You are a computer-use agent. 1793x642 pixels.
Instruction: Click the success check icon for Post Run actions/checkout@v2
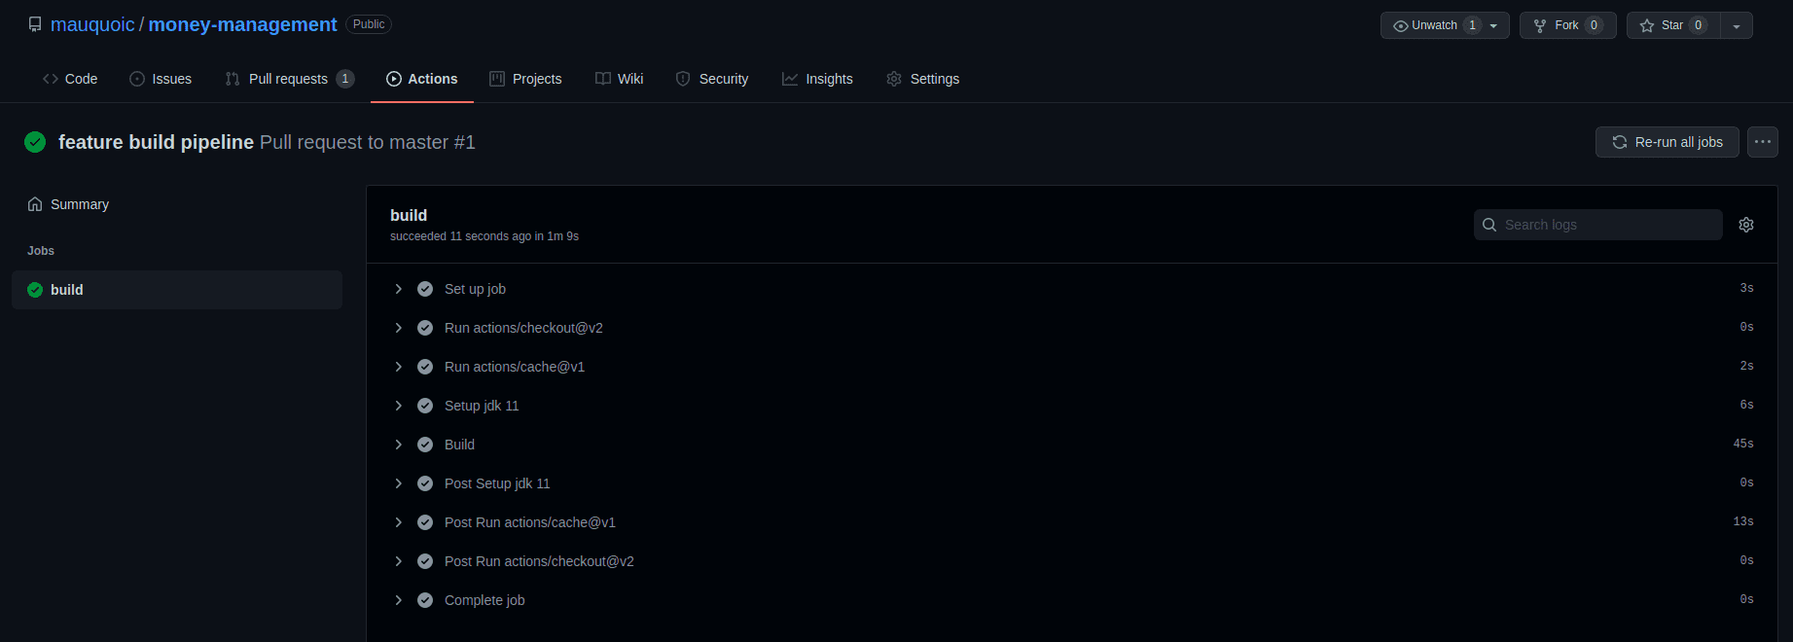click(425, 561)
